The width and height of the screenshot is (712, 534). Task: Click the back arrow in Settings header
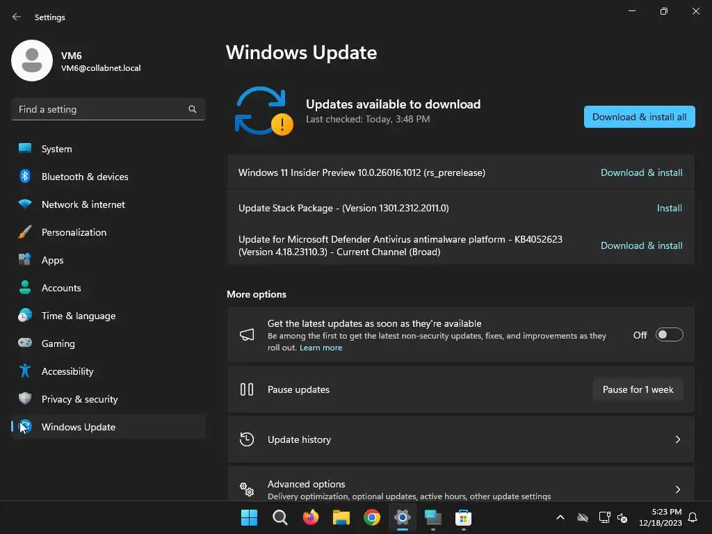[17, 17]
